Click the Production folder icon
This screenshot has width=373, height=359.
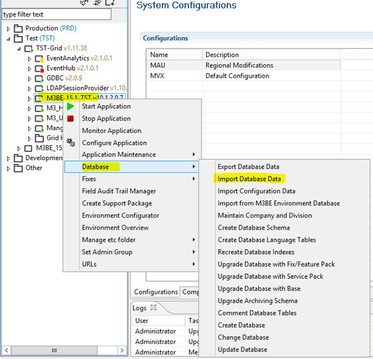point(18,29)
